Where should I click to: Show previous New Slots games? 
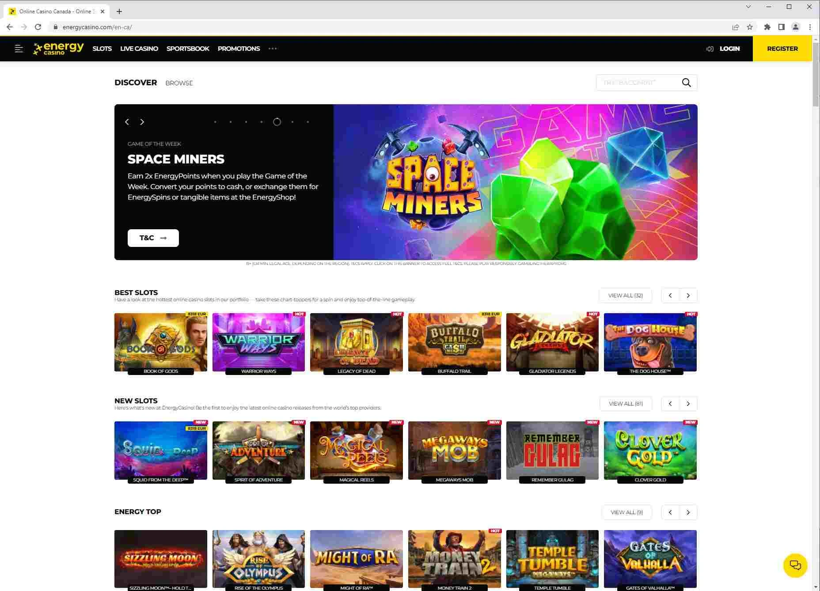670,404
